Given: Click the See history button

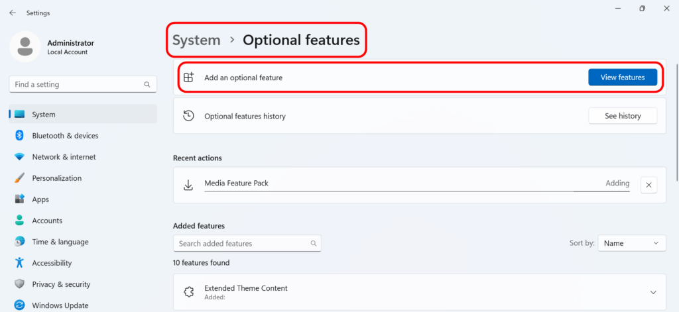Looking at the screenshot, I should [x=622, y=116].
